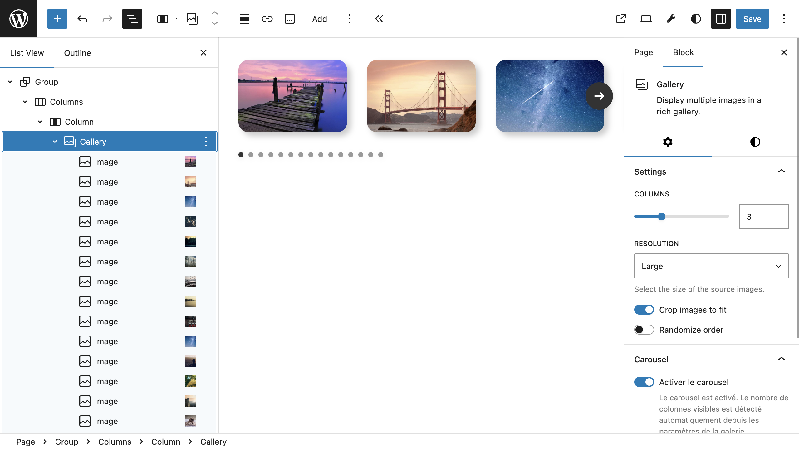Switch to the Page sidebar tab

point(643,52)
